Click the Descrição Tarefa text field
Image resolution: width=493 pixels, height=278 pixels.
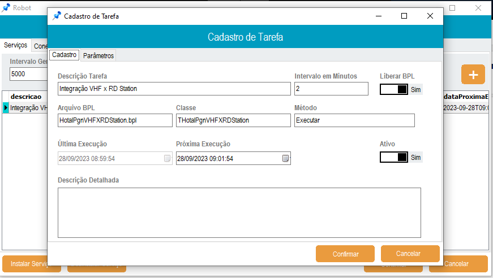click(x=174, y=89)
